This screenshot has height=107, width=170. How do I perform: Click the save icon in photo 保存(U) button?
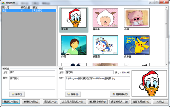tap(69, 94)
